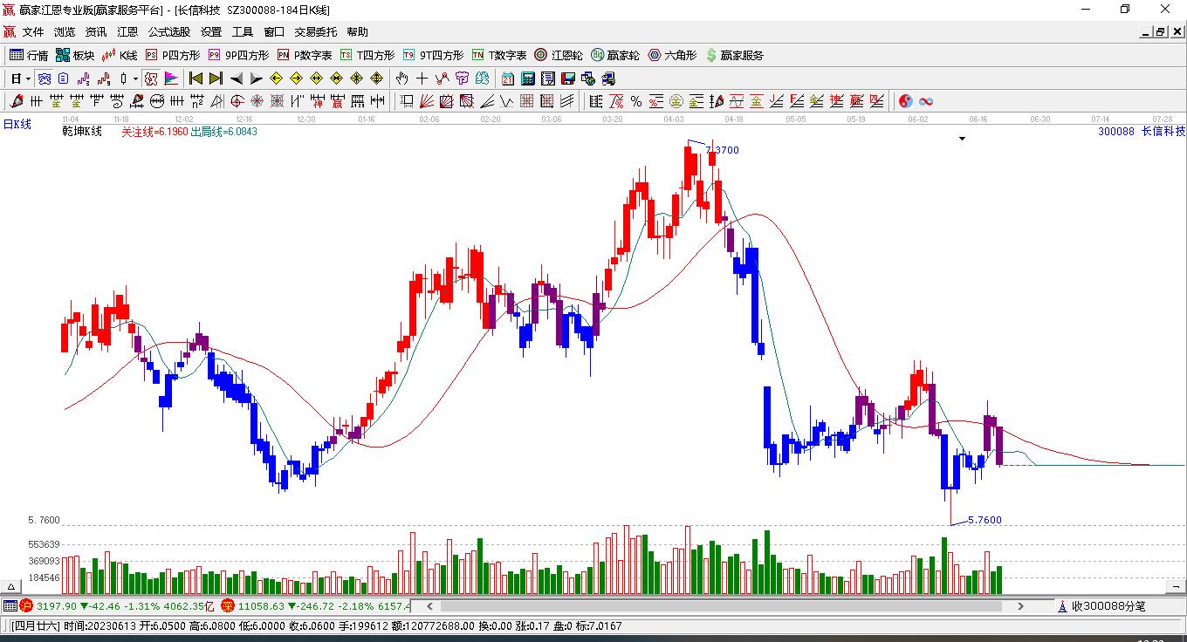Activate the crosshair cursor tool
Viewport: 1187px width, 642px height.
click(422, 79)
